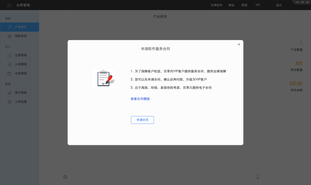Open the 查看合同模版 link
311x185 pixels.
coord(140,99)
